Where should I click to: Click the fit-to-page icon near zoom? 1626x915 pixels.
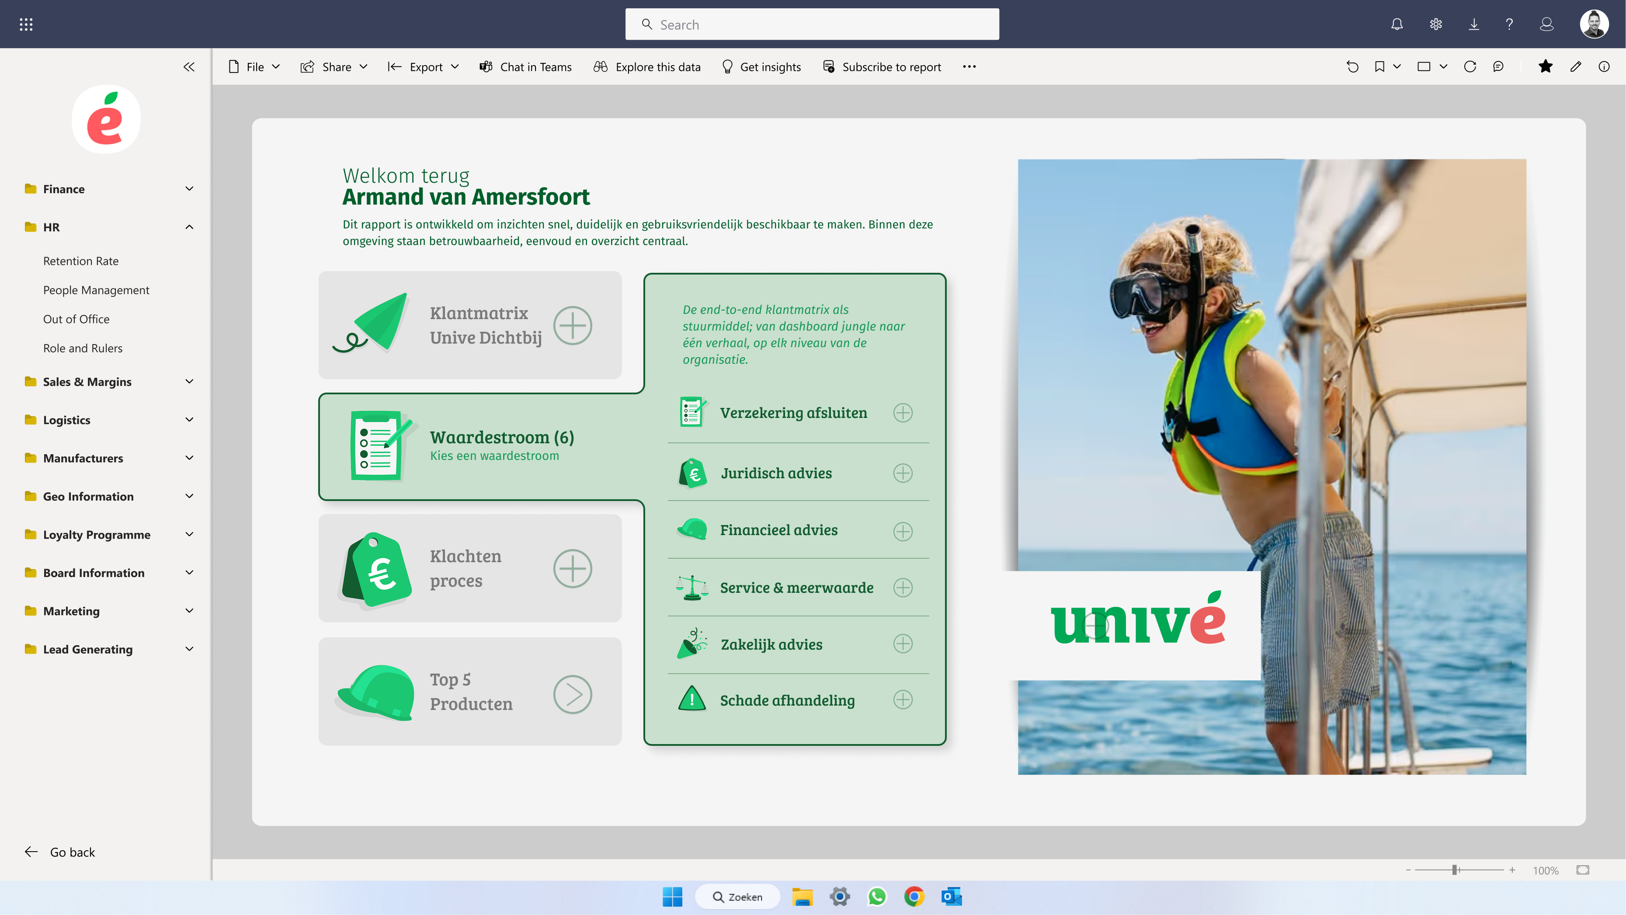tap(1582, 870)
